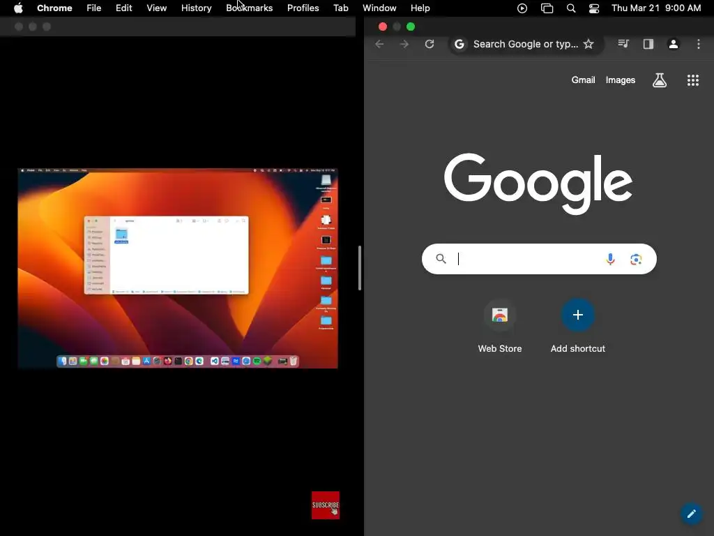Open the Google apps grid
This screenshot has width=714, height=536.
point(692,80)
